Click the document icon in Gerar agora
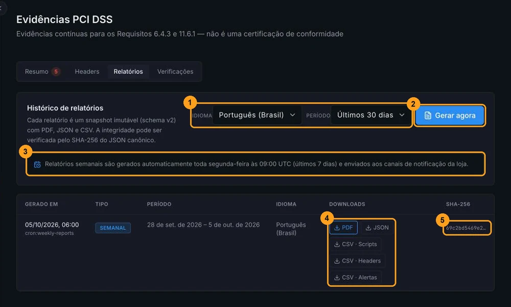Image resolution: width=511 pixels, height=307 pixels. pyautogui.click(x=428, y=116)
